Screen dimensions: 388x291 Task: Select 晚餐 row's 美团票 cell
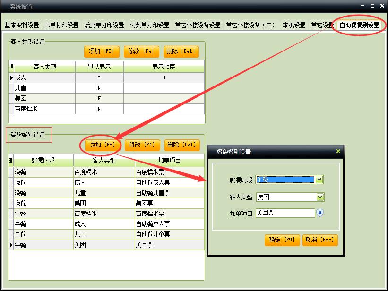click(x=170, y=204)
